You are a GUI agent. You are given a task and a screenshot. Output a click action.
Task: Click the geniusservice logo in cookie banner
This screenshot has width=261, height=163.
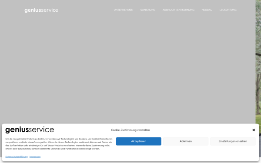point(30,130)
